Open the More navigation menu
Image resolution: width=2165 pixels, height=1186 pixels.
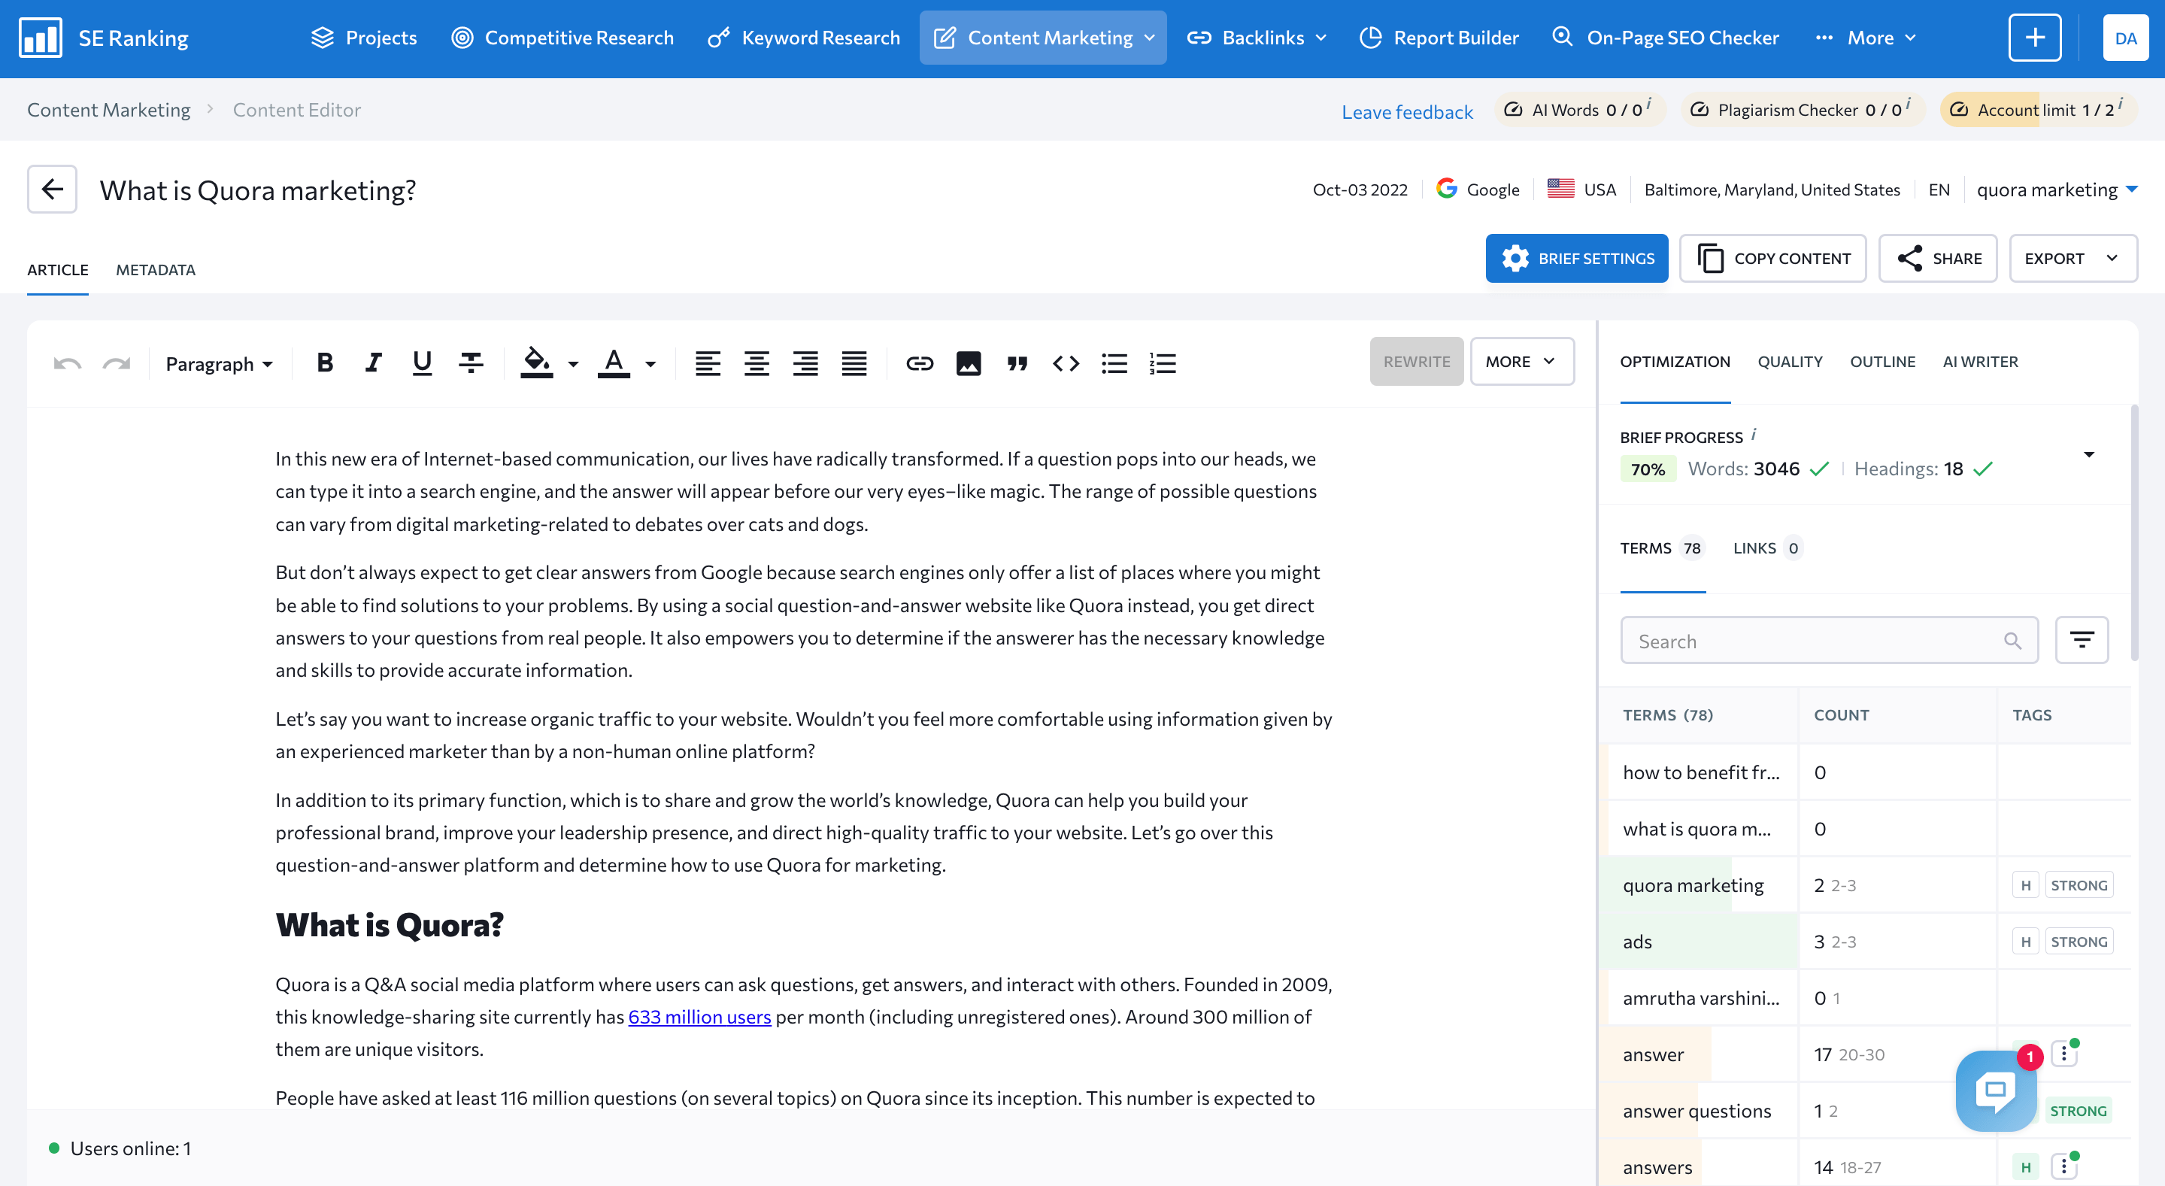point(1866,38)
